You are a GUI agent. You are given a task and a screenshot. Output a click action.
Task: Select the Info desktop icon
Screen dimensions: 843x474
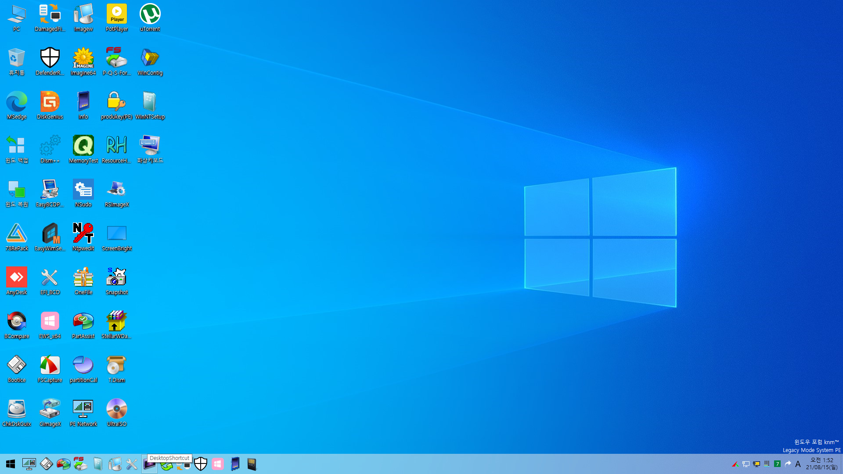83,106
